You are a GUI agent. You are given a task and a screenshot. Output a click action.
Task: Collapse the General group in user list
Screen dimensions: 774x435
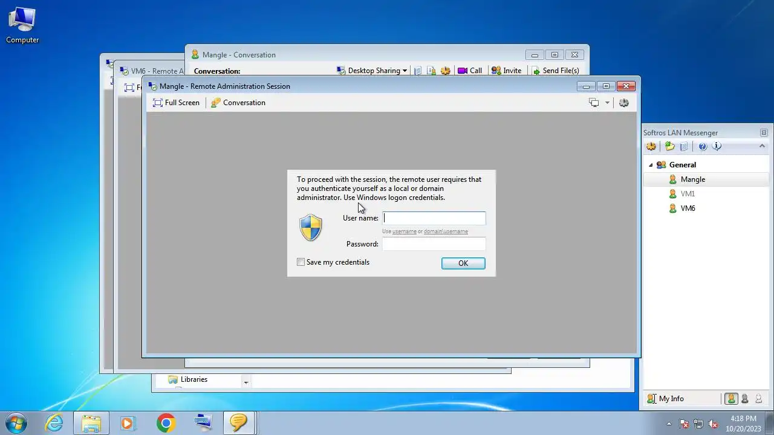pyautogui.click(x=651, y=165)
